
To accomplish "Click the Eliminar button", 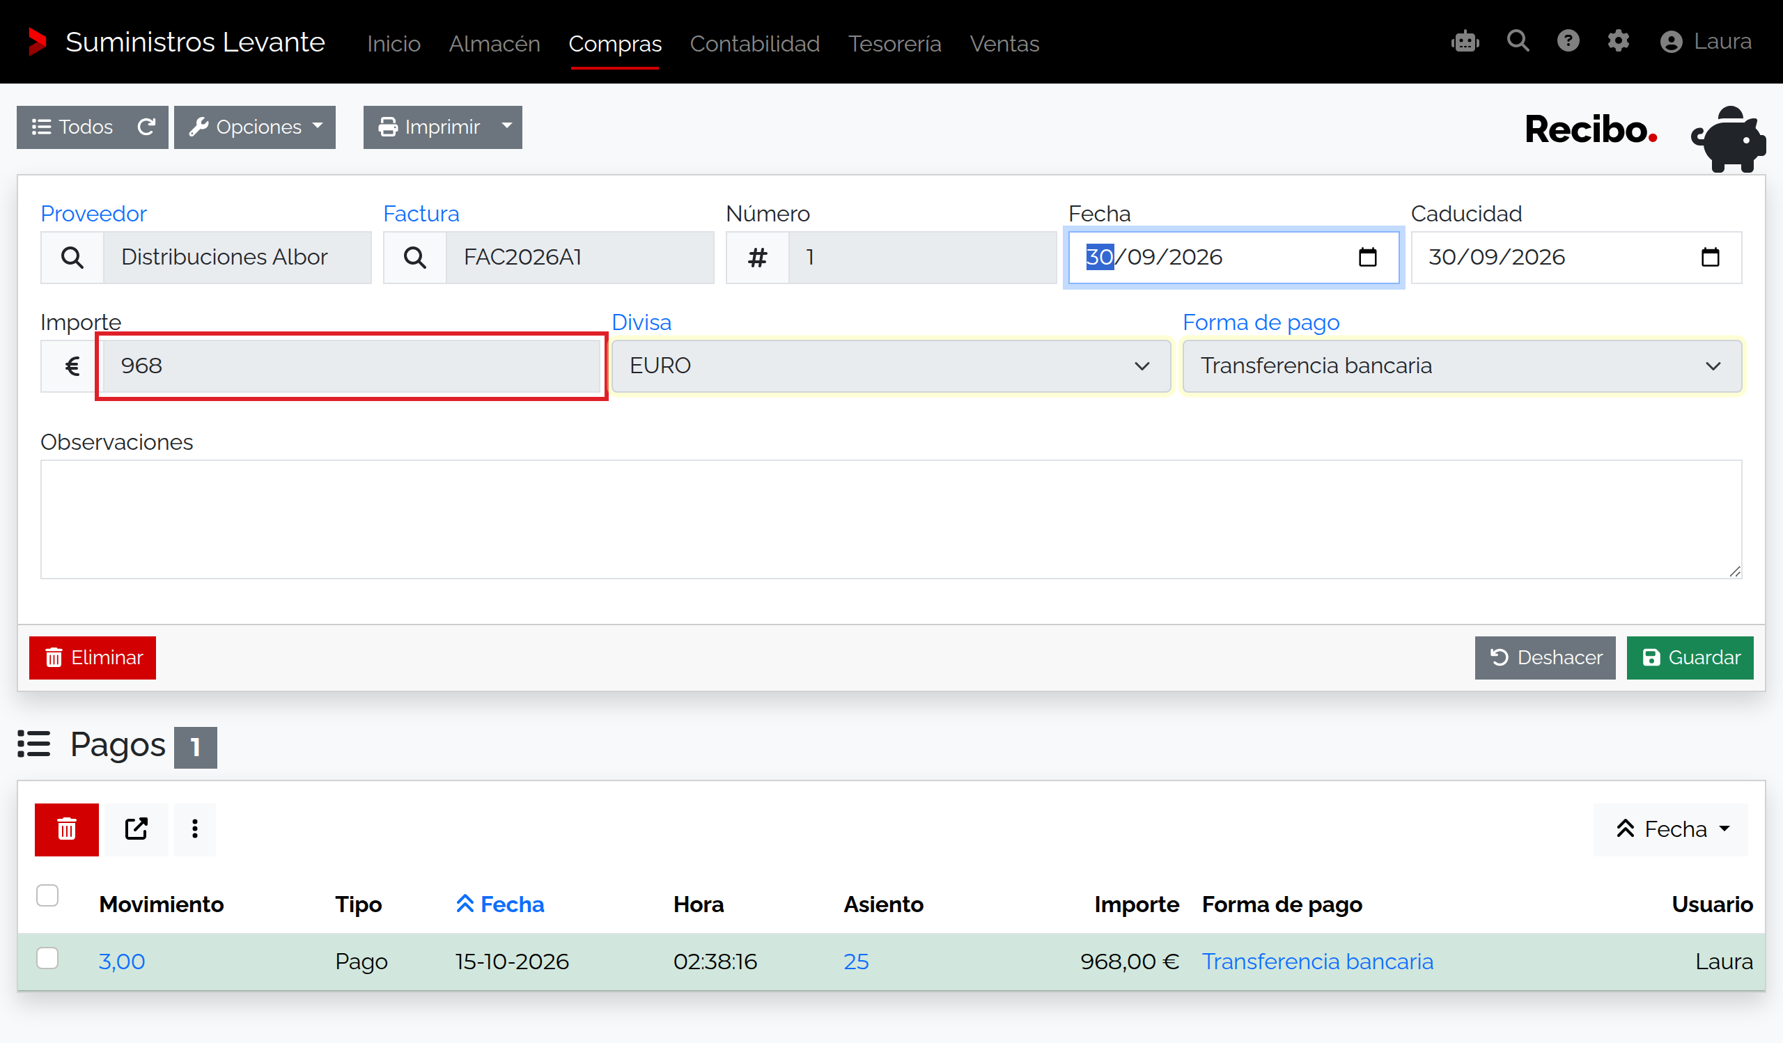I will (x=93, y=659).
